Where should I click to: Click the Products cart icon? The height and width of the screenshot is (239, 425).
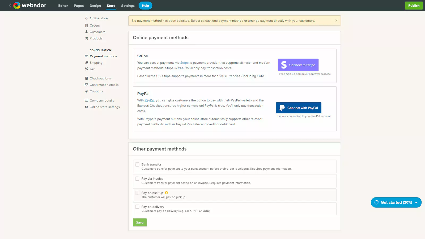[86, 38]
